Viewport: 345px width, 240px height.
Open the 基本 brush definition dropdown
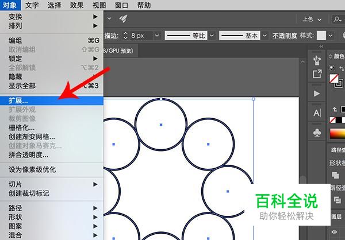click(264, 36)
